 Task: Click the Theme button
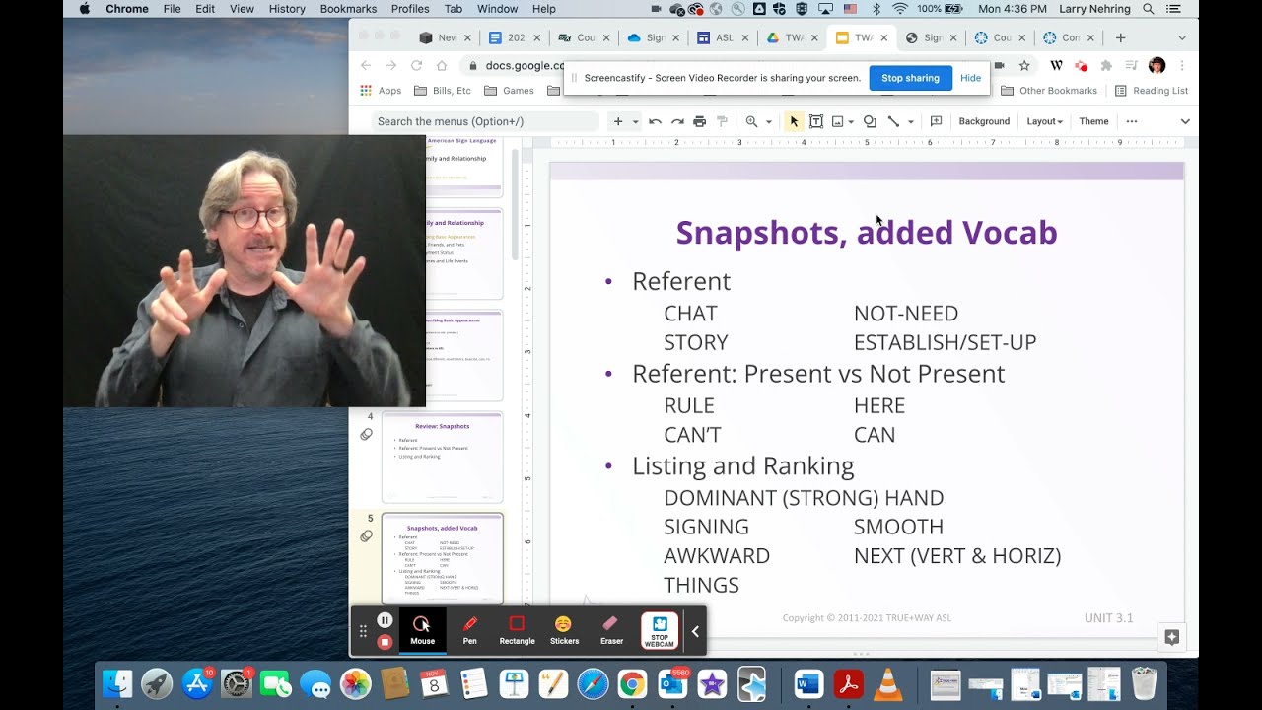tap(1093, 121)
